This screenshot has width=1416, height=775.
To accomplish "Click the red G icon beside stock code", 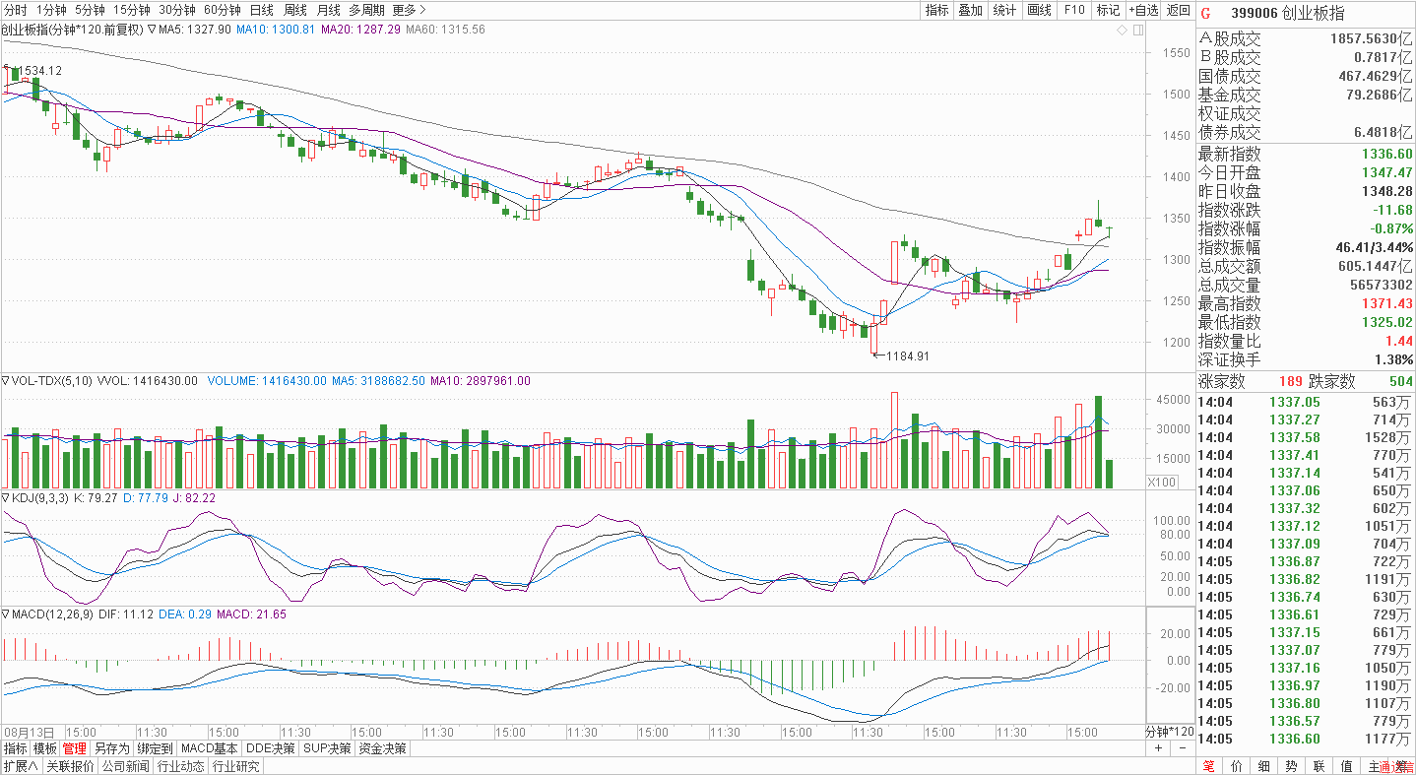I will tap(1206, 13).
